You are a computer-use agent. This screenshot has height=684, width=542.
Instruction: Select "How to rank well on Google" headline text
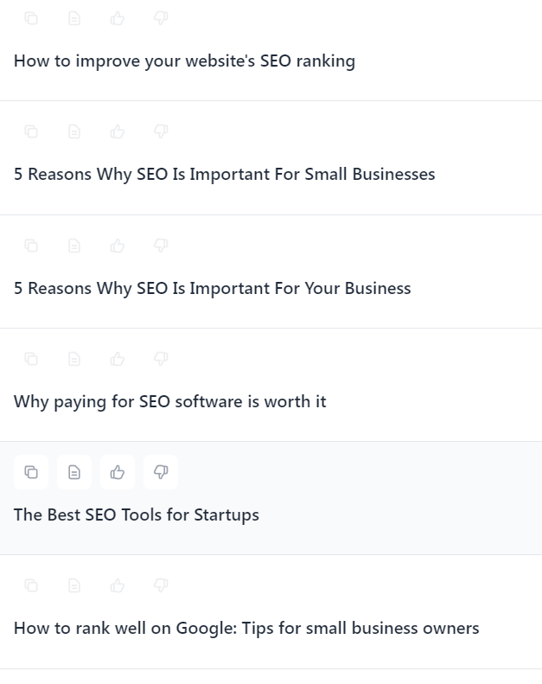[x=246, y=629]
